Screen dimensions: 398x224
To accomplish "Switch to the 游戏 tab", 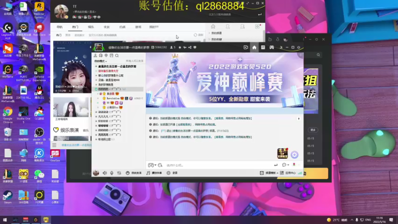I will (x=138, y=27).
